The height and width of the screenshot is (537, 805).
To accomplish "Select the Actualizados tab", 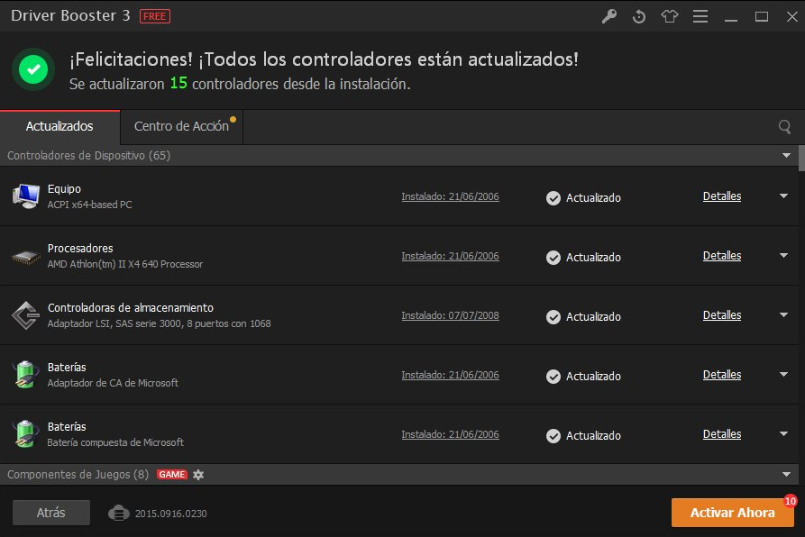I will 59,127.
